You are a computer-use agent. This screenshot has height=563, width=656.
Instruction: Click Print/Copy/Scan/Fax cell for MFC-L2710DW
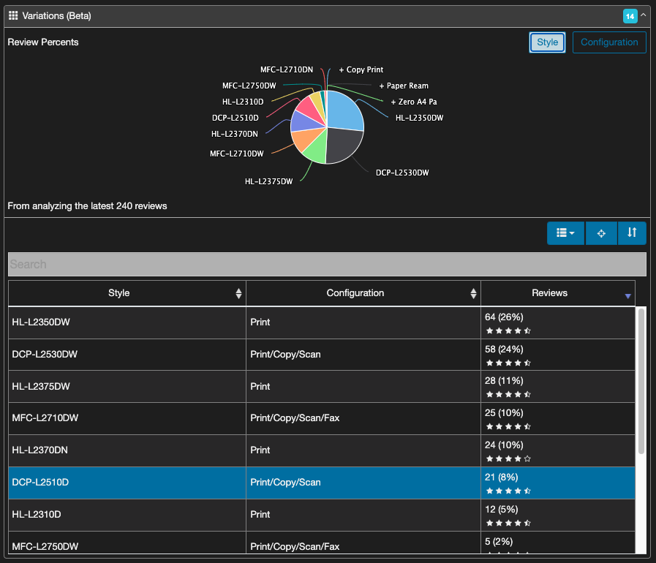click(363, 419)
